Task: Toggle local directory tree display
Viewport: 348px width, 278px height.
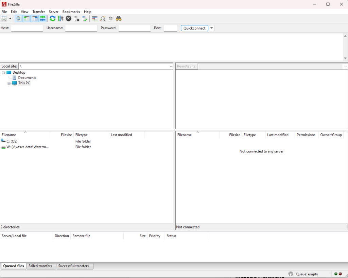Action: (27, 19)
